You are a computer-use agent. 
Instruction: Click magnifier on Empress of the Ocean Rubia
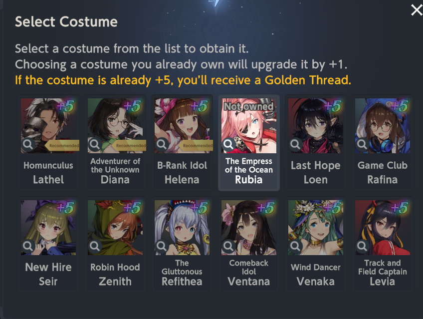tap(228, 144)
